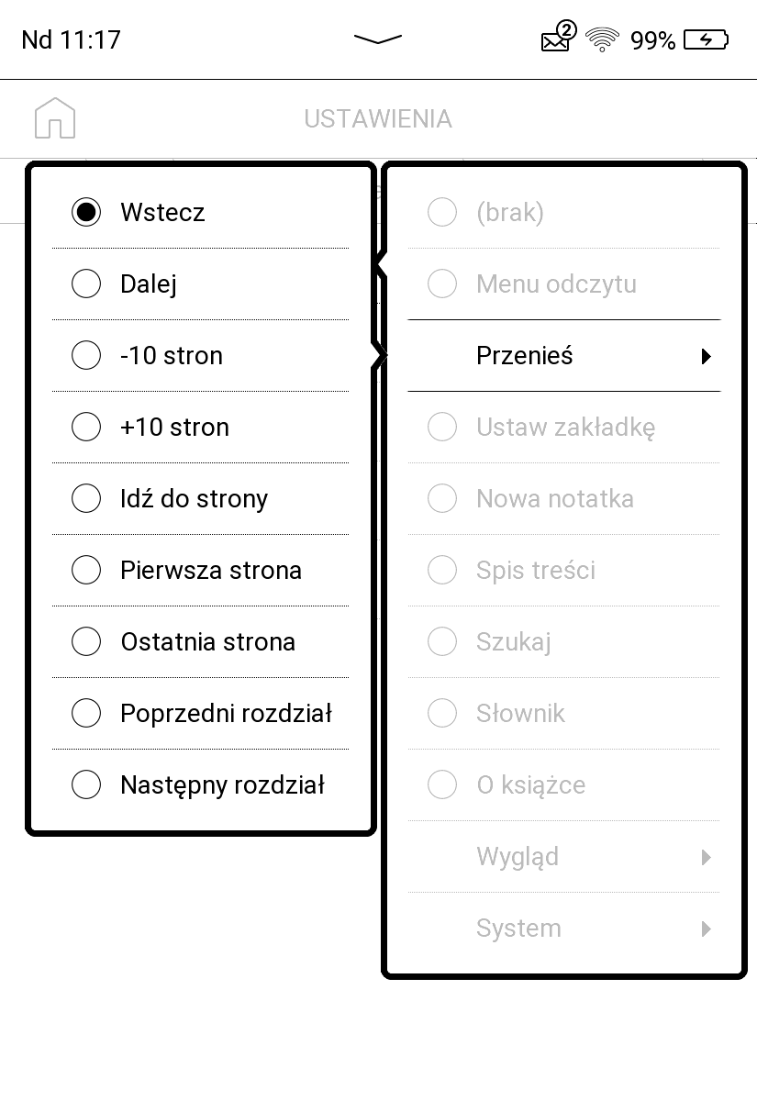
Task: Tap the clock time display
Action: (x=71, y=40)
